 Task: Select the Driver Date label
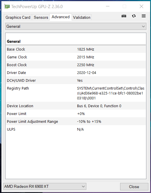click(x=16, y=73)
